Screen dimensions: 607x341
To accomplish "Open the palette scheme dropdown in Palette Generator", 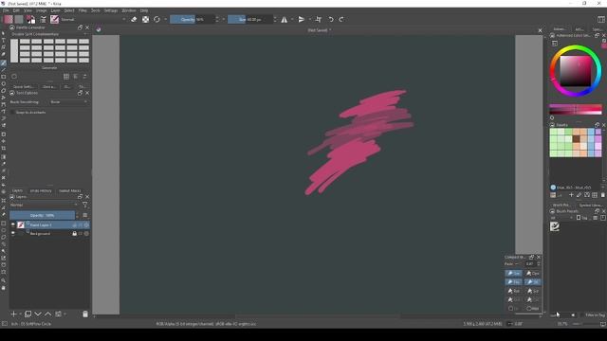I will coord(49,34).
